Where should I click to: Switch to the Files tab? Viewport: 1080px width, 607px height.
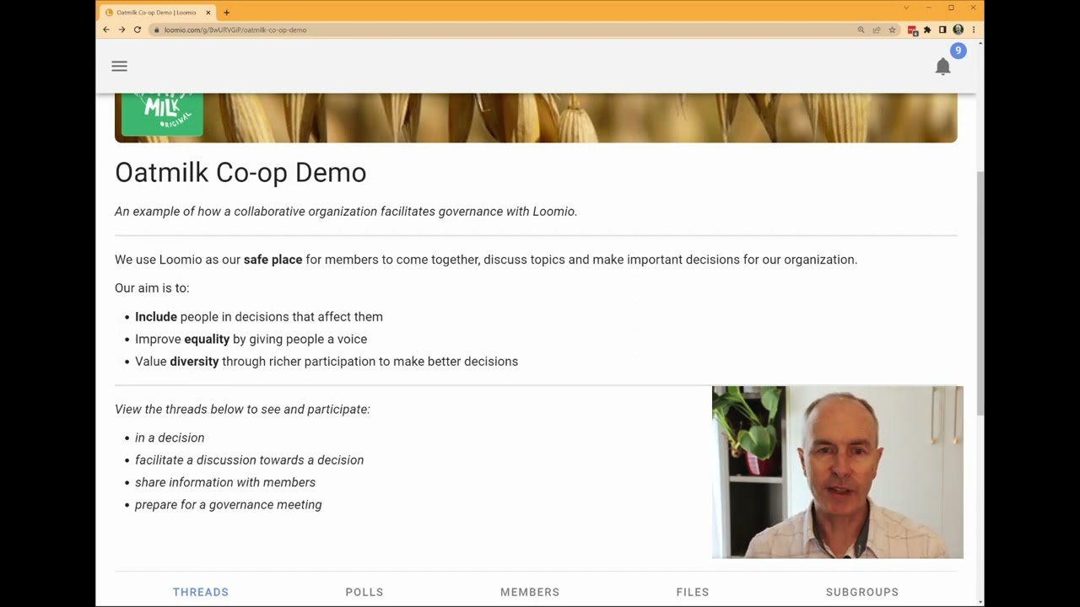pyautogui.click(x=693, y=592)
